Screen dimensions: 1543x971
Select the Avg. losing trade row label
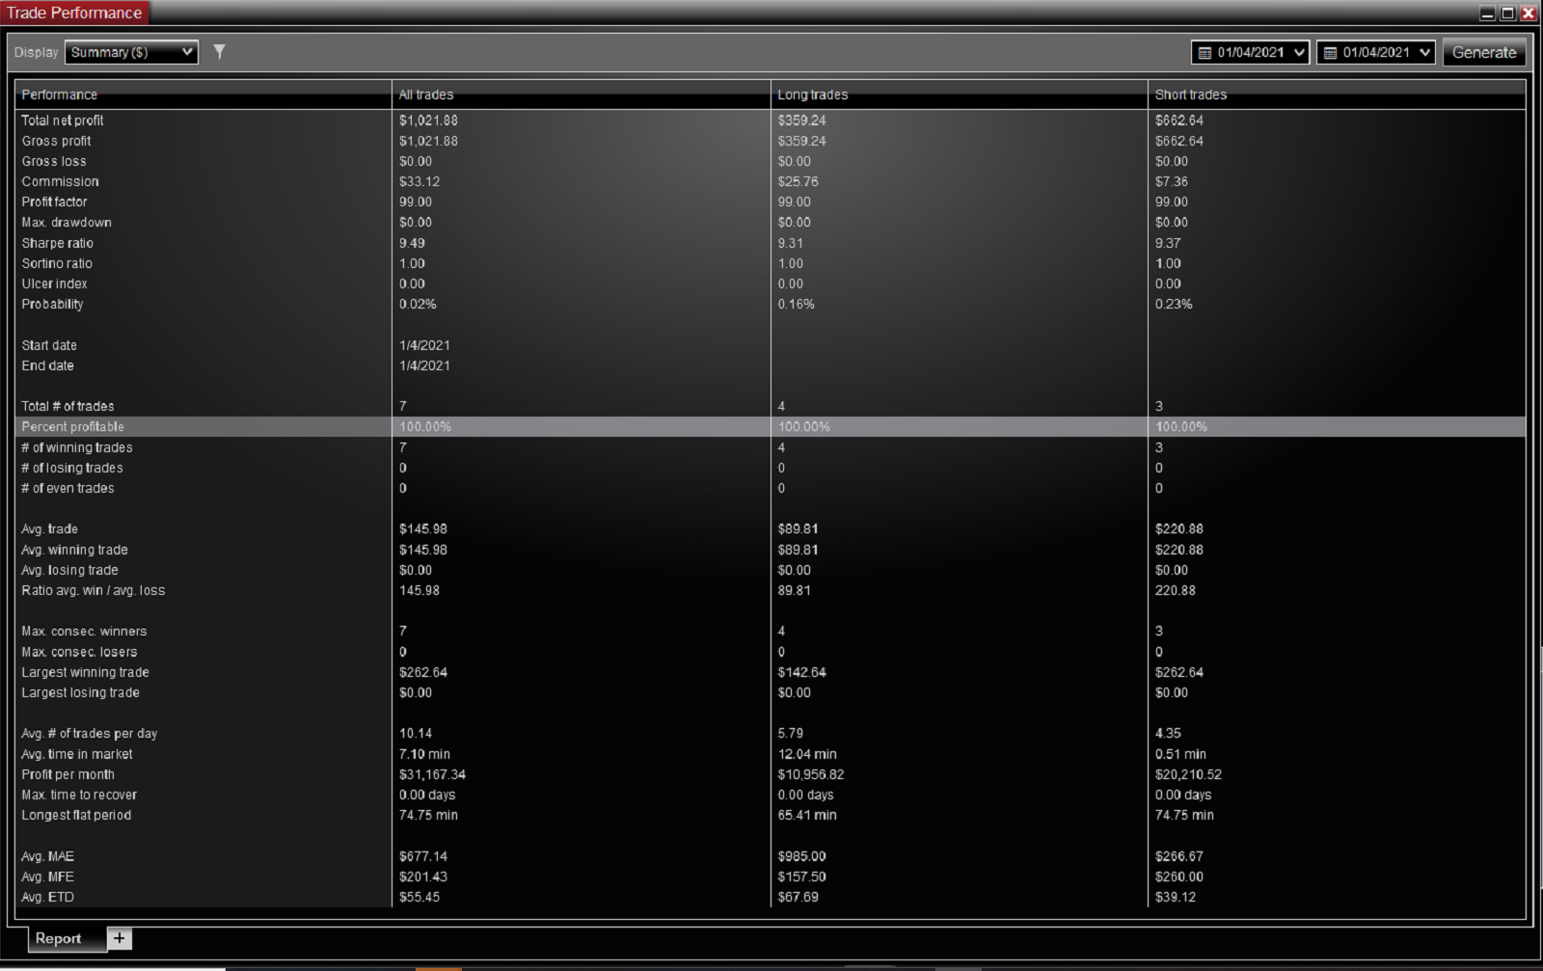69,570
